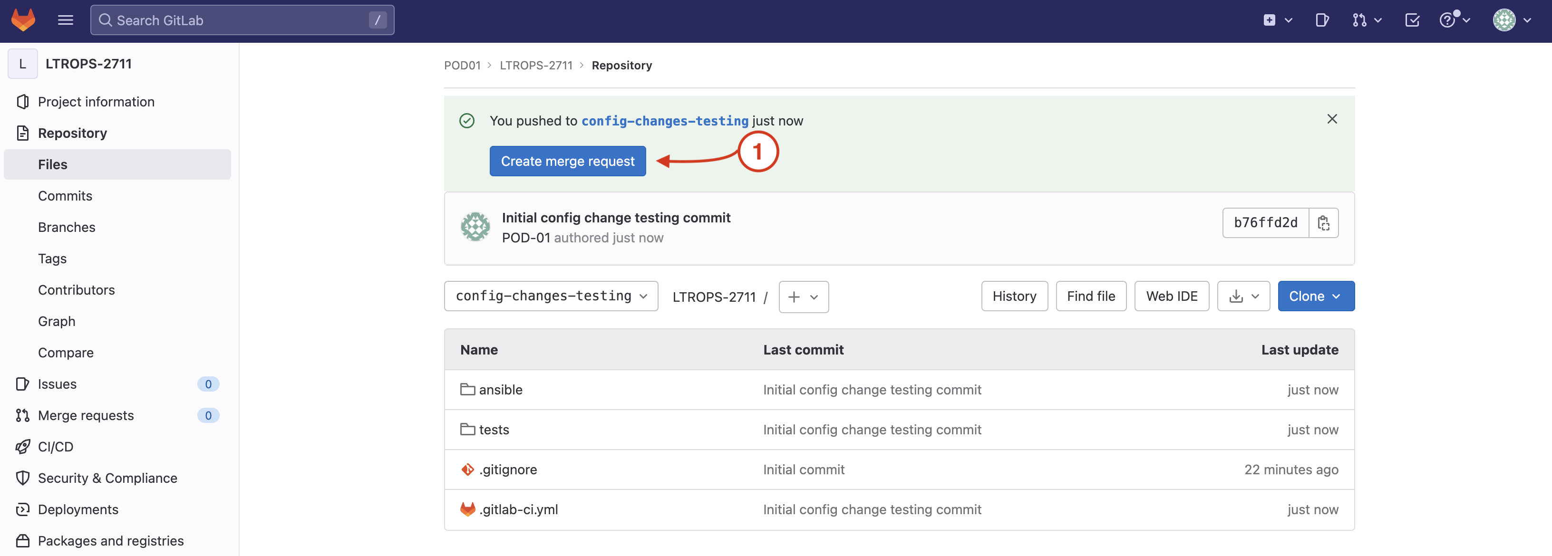Open the LTROPS-2711 project avatar

point(23,64)
